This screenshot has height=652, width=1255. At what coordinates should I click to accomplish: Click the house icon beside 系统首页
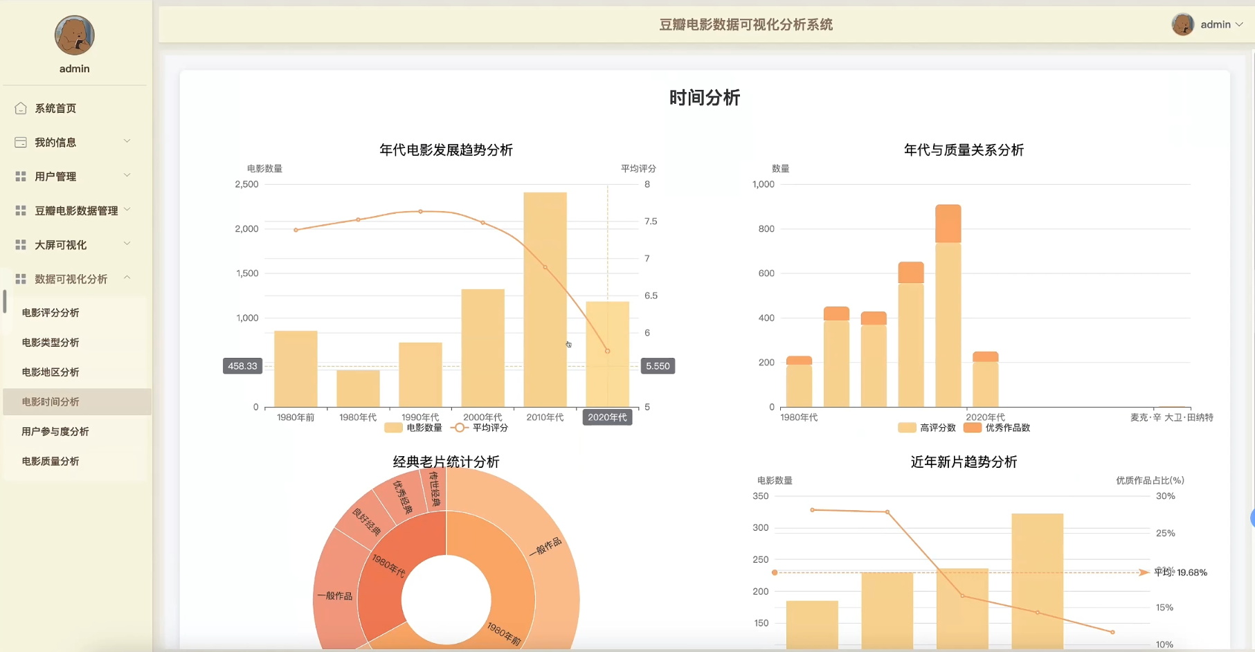point(21,108)
